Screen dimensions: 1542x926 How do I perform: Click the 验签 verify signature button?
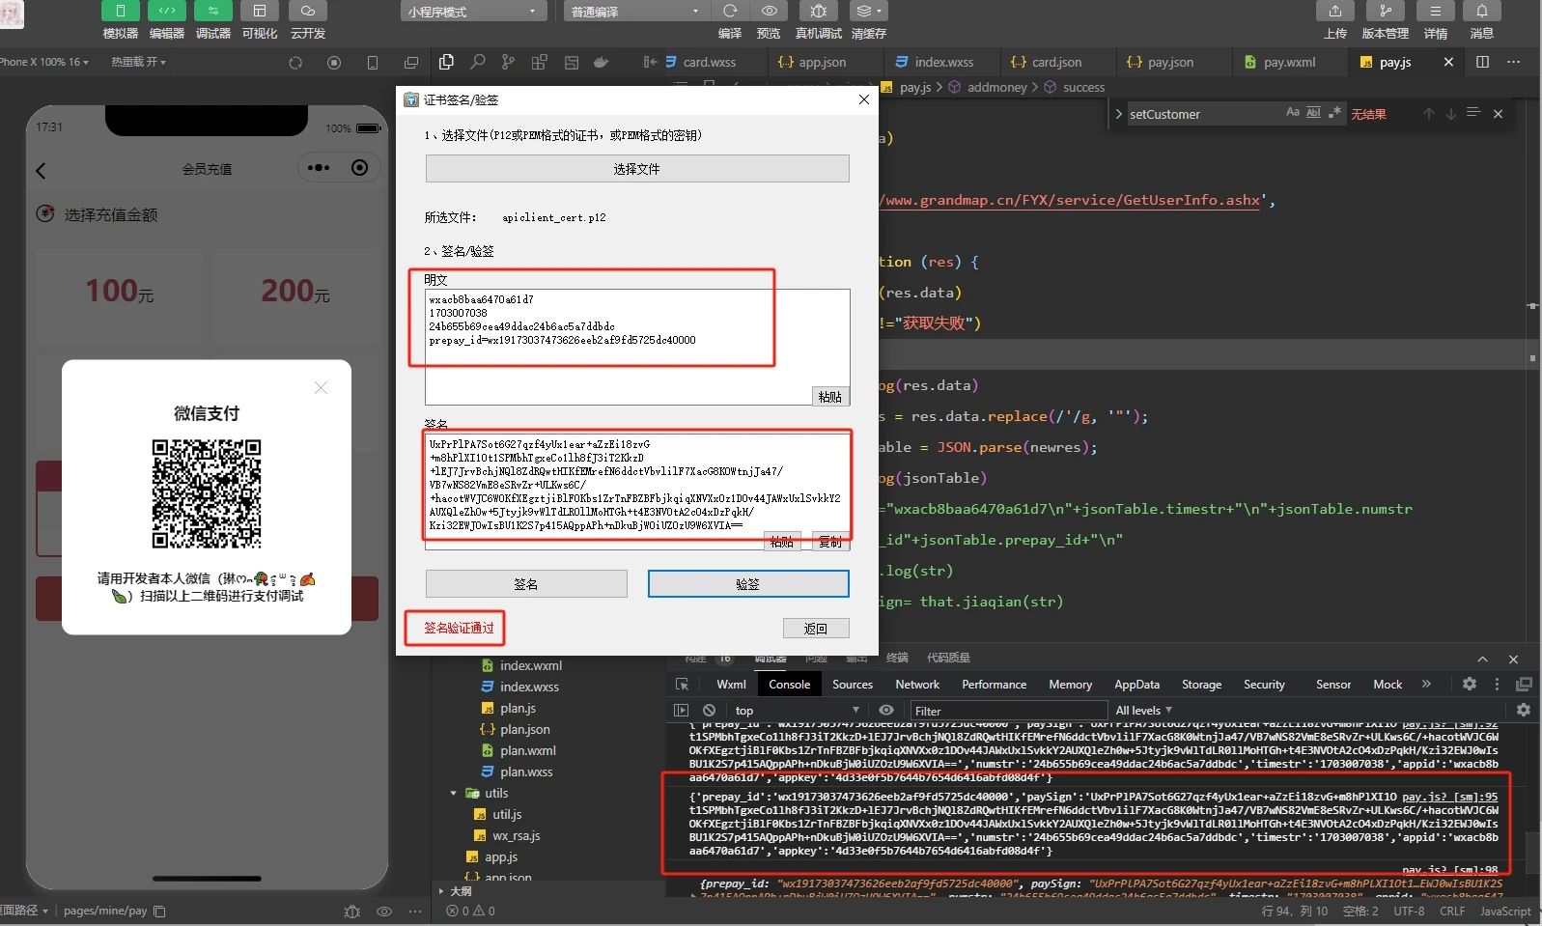748,584
